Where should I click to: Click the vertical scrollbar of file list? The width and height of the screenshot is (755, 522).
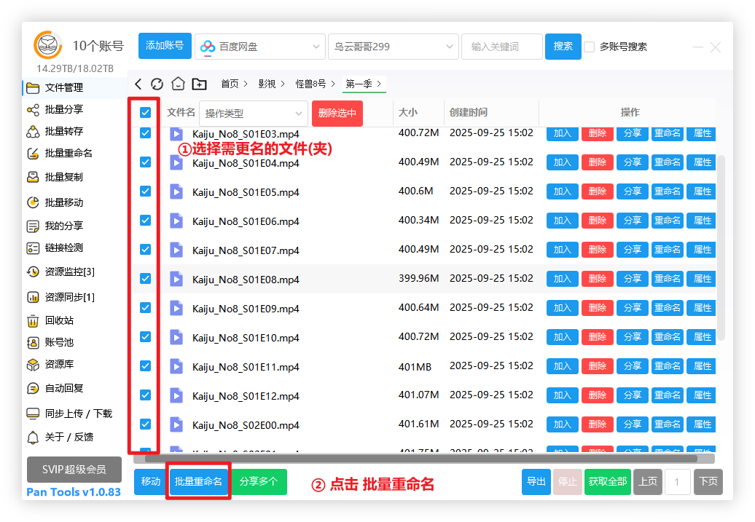pos(721,248)
